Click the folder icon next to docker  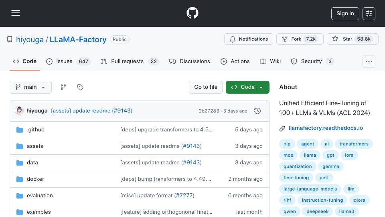[20, 179]
